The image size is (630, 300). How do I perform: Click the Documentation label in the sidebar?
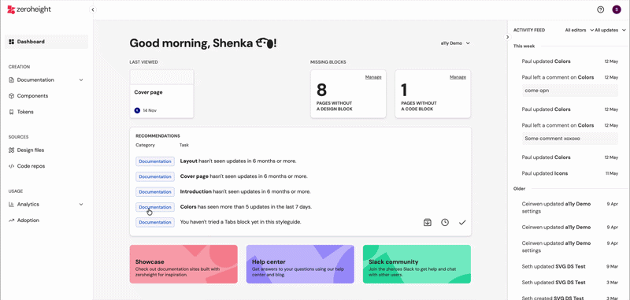pyautogui.click(x=35, y=80)
